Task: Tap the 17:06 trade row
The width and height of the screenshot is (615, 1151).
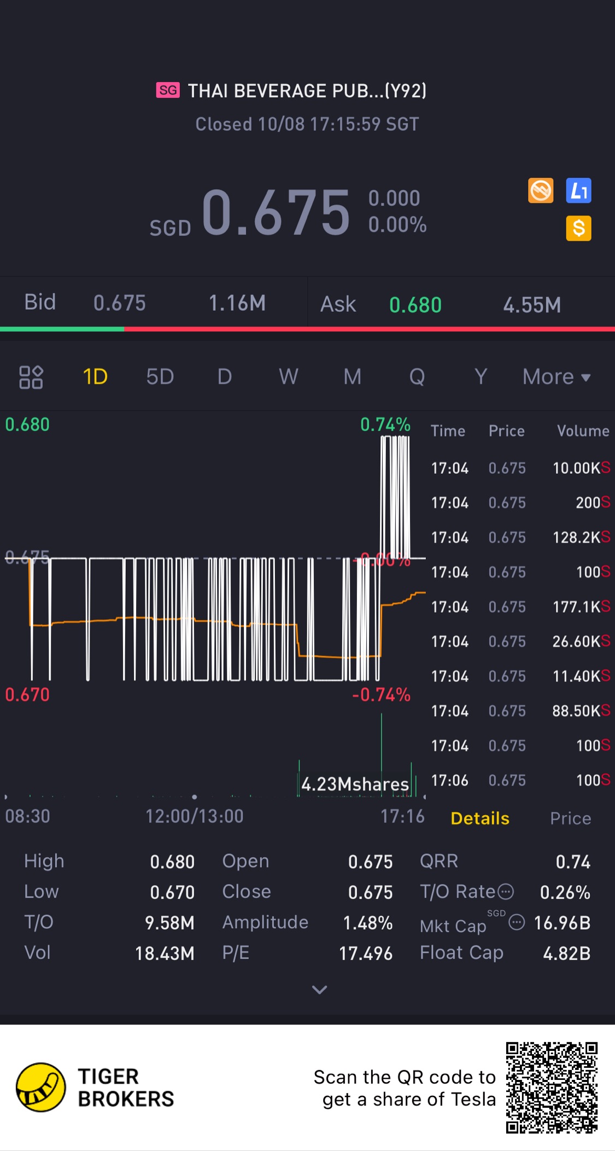Action: click(x=520, y=781)
